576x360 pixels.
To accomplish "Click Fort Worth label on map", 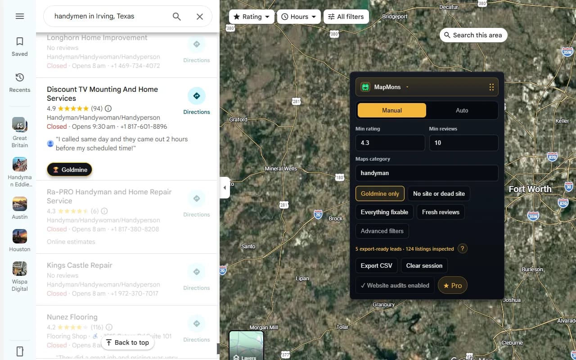I will (x=530, y=189).
